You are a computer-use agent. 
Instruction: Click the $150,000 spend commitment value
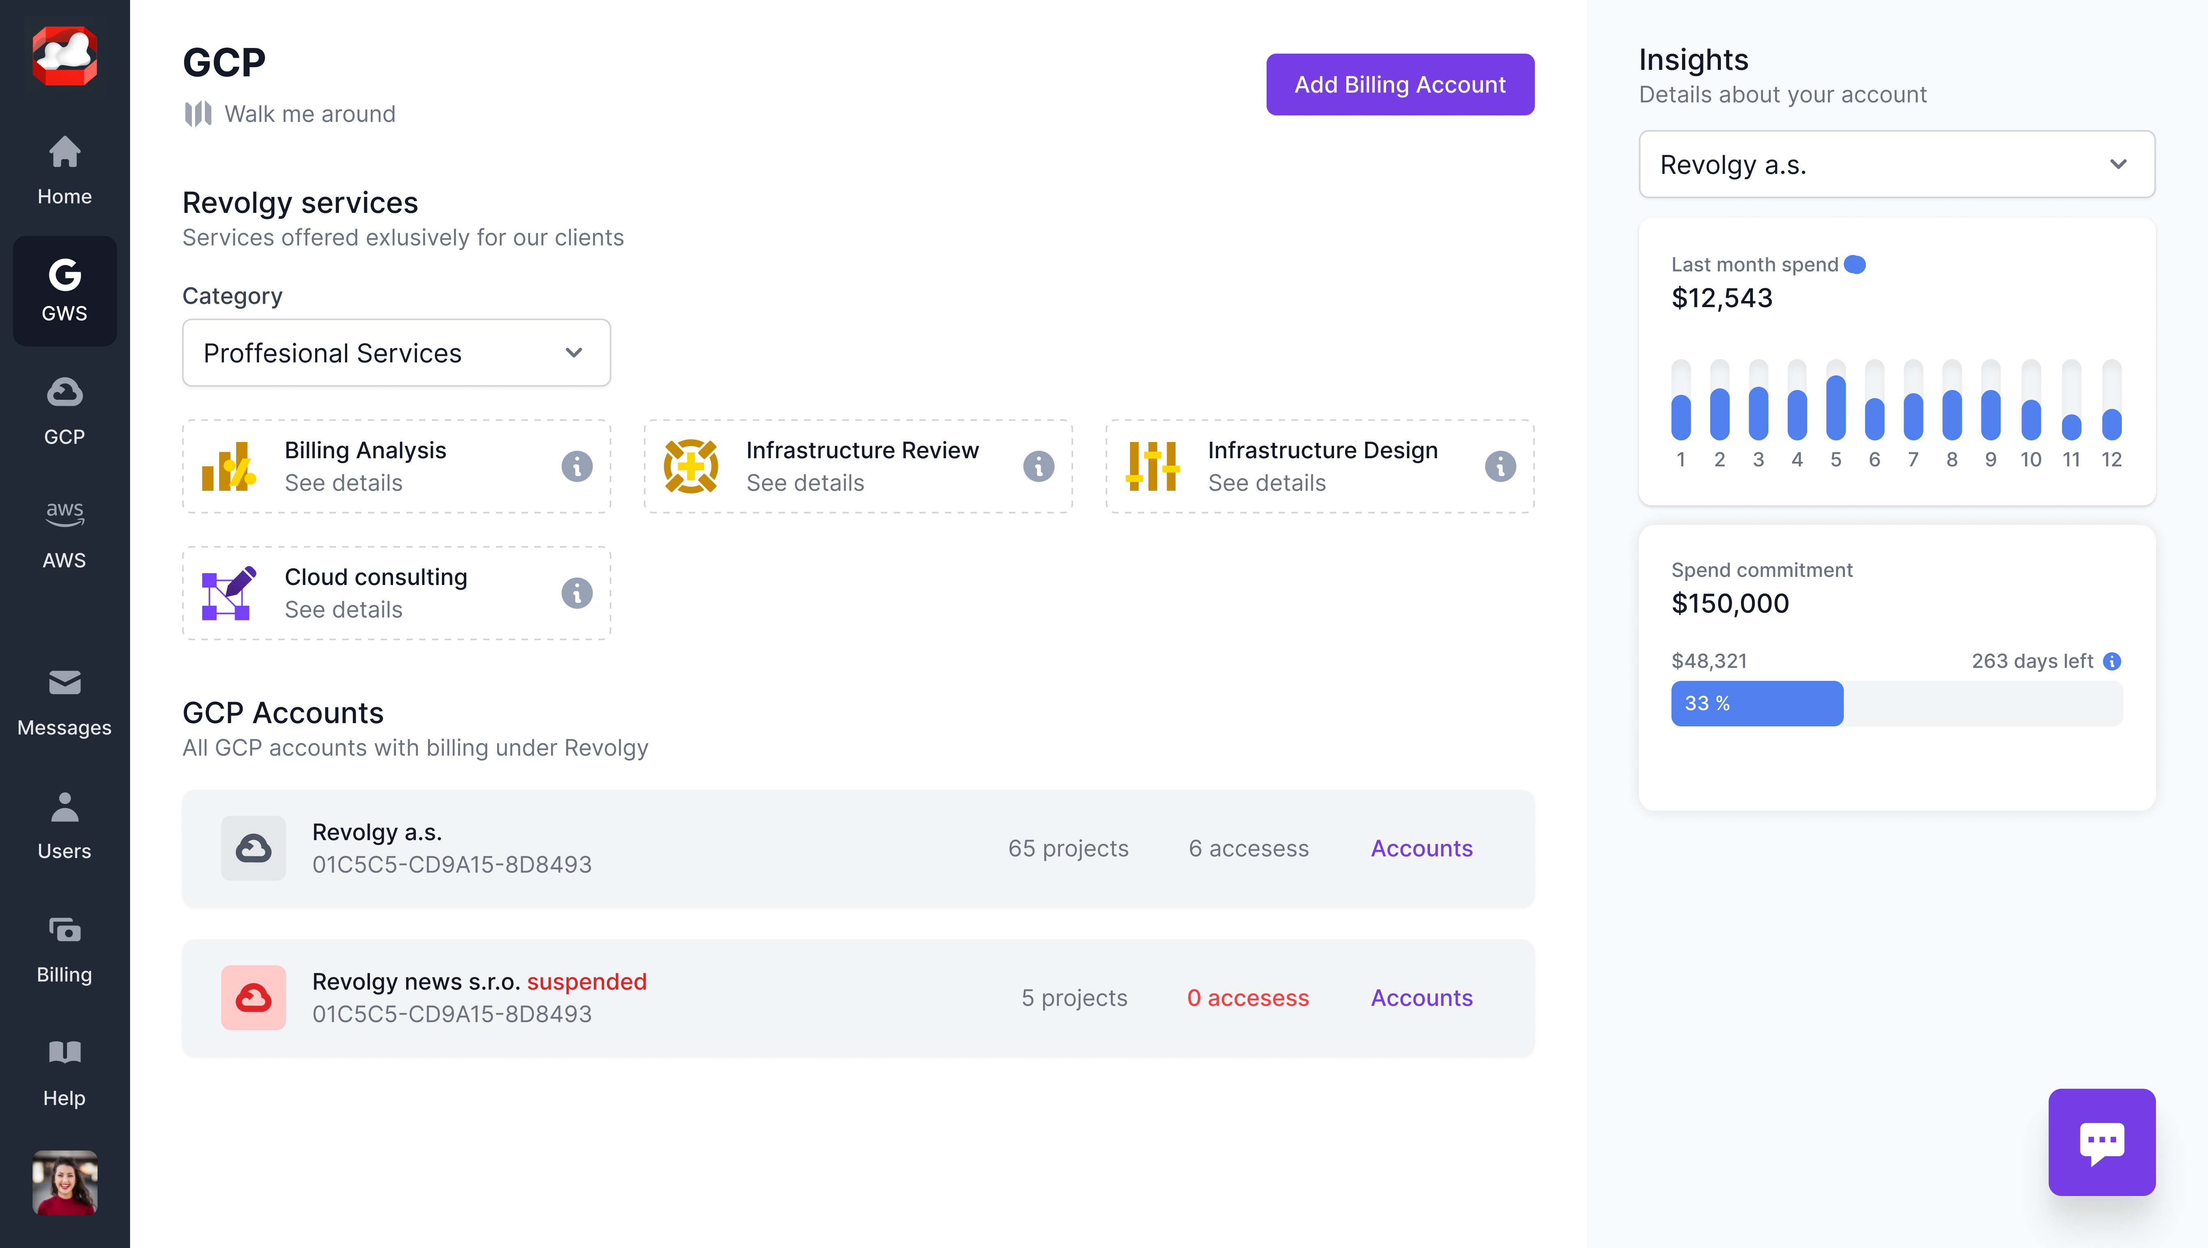coord(1730,603)
